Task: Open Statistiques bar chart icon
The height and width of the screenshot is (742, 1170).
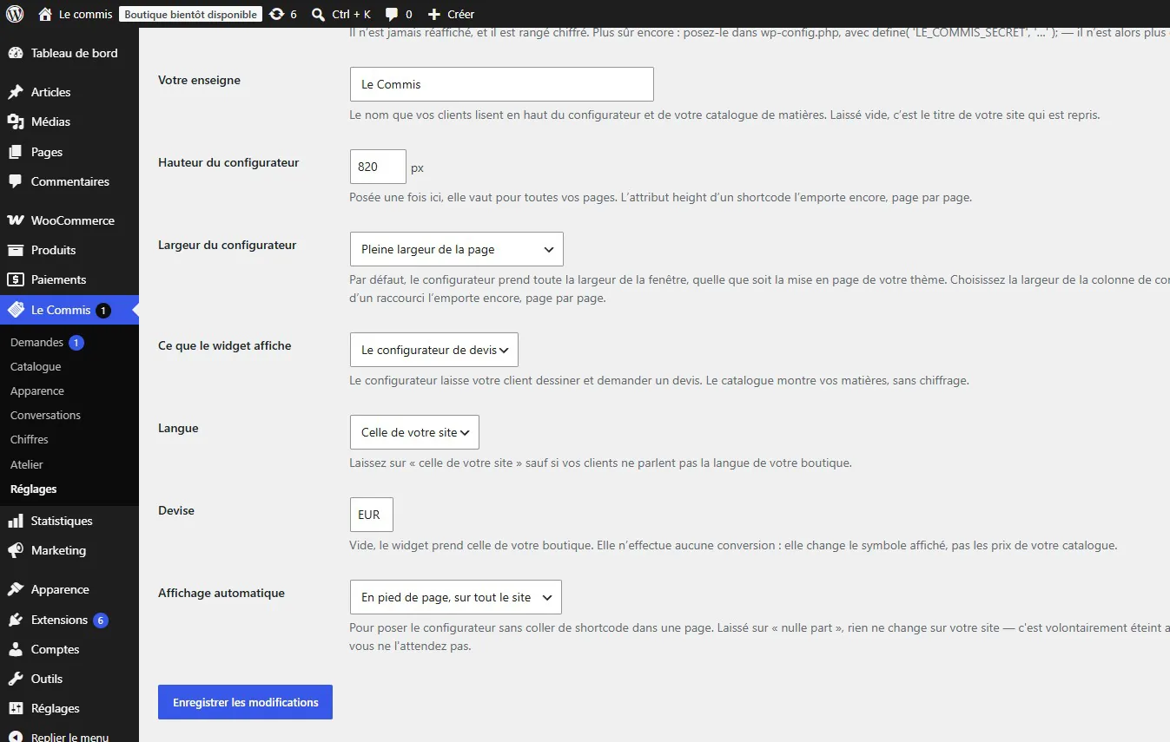Action: 15,521
